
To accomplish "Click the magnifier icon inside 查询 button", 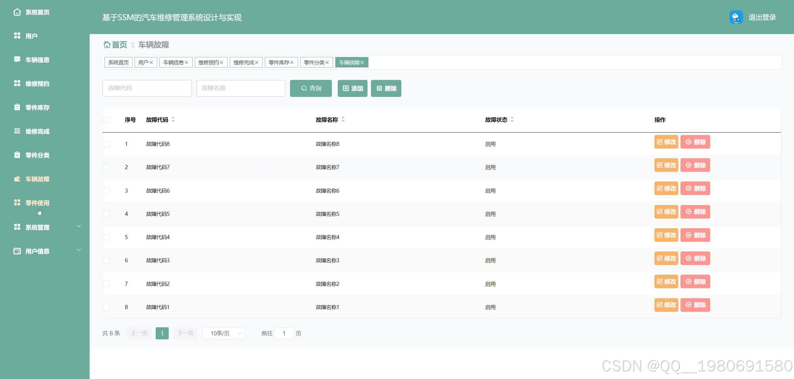I will 304,88.
